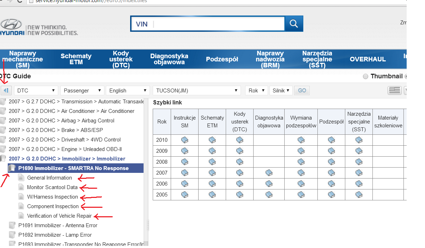Open the Kody usterek (DTC) menu
425x248 pixels.
pos(121,59)
